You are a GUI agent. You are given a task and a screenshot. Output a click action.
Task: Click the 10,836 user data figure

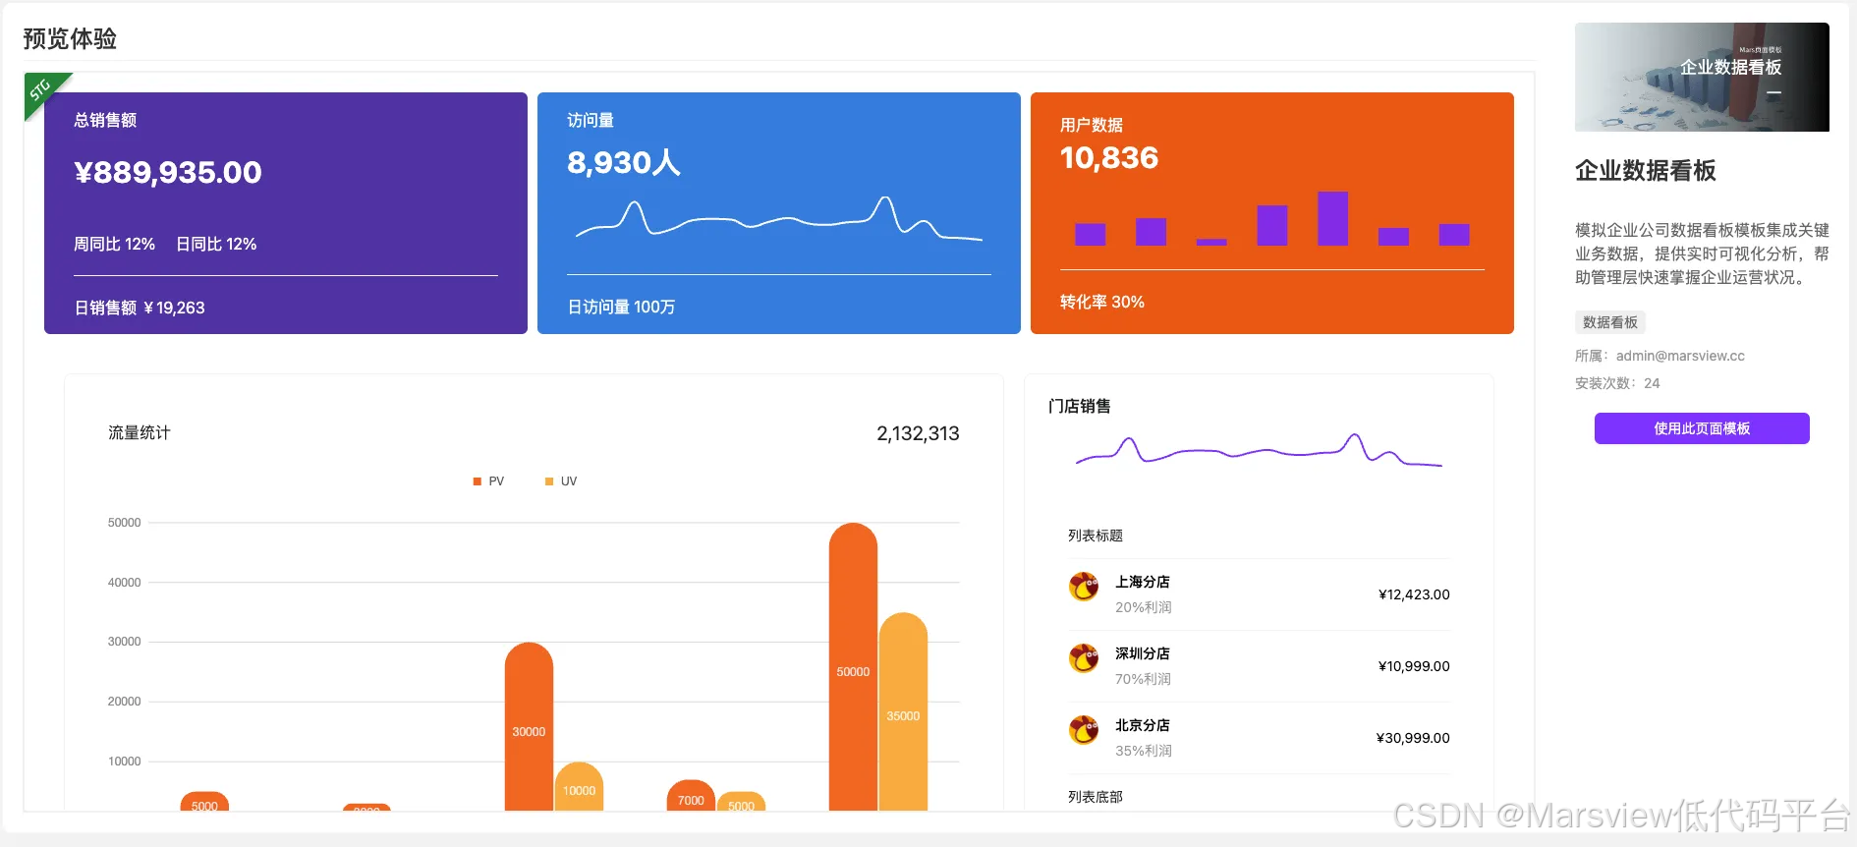click(1109, 157)
